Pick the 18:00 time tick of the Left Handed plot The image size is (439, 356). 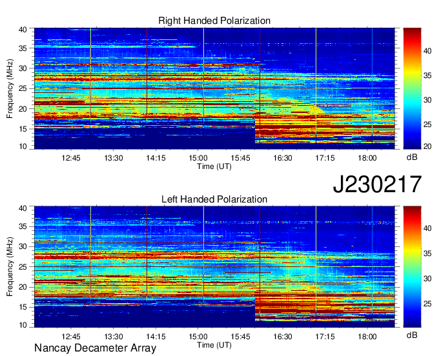[x=367, y=337]
